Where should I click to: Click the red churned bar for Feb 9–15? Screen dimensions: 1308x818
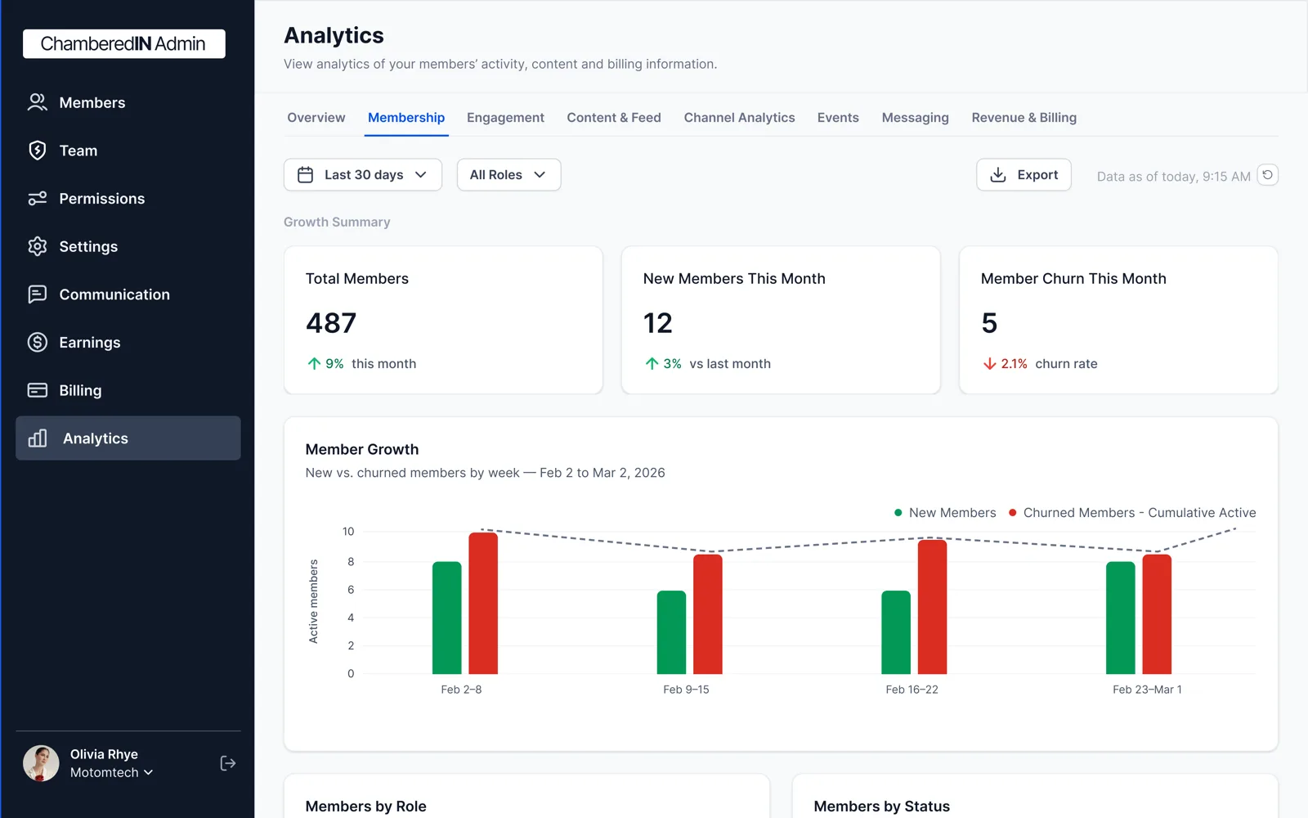pos(708,614)
